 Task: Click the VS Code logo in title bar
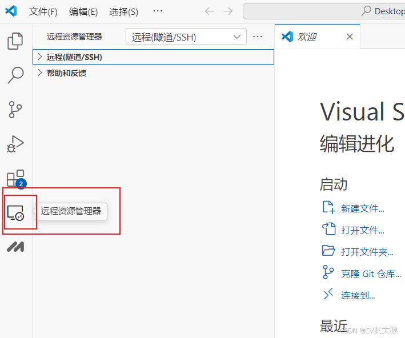[11, 11]
